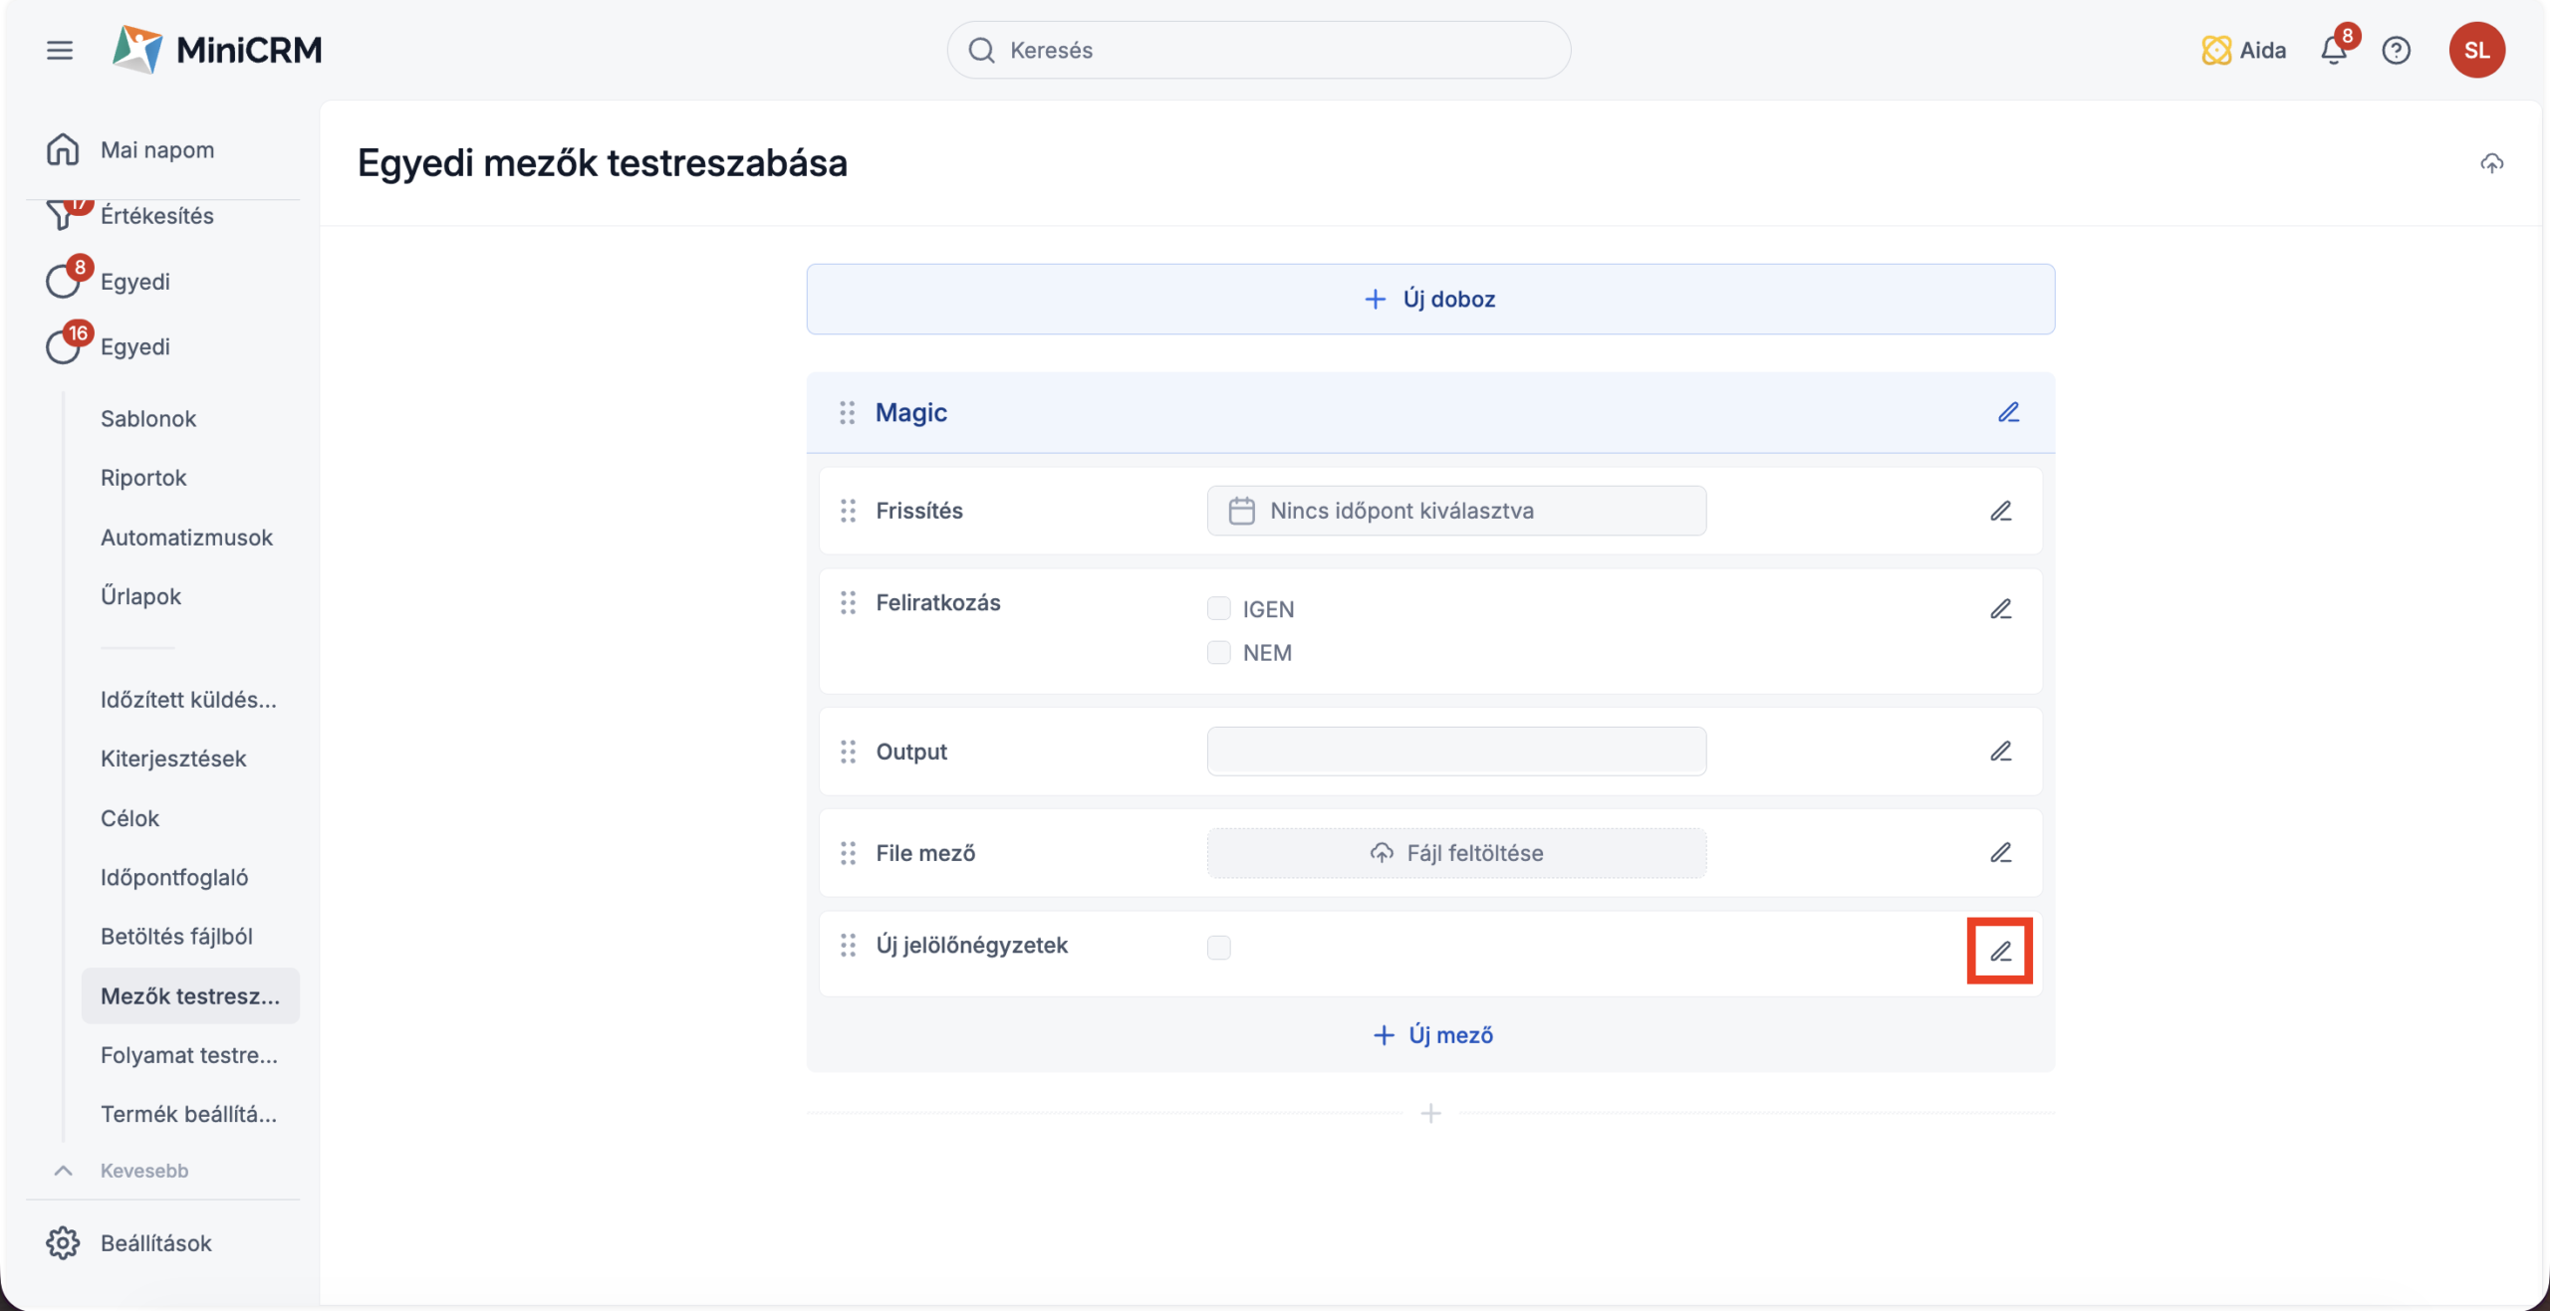Grab the Új jelölőnégyzetek row drag handle
Image resolution: width=2550 pixels, height=1311 pixels.
(848, 945)
